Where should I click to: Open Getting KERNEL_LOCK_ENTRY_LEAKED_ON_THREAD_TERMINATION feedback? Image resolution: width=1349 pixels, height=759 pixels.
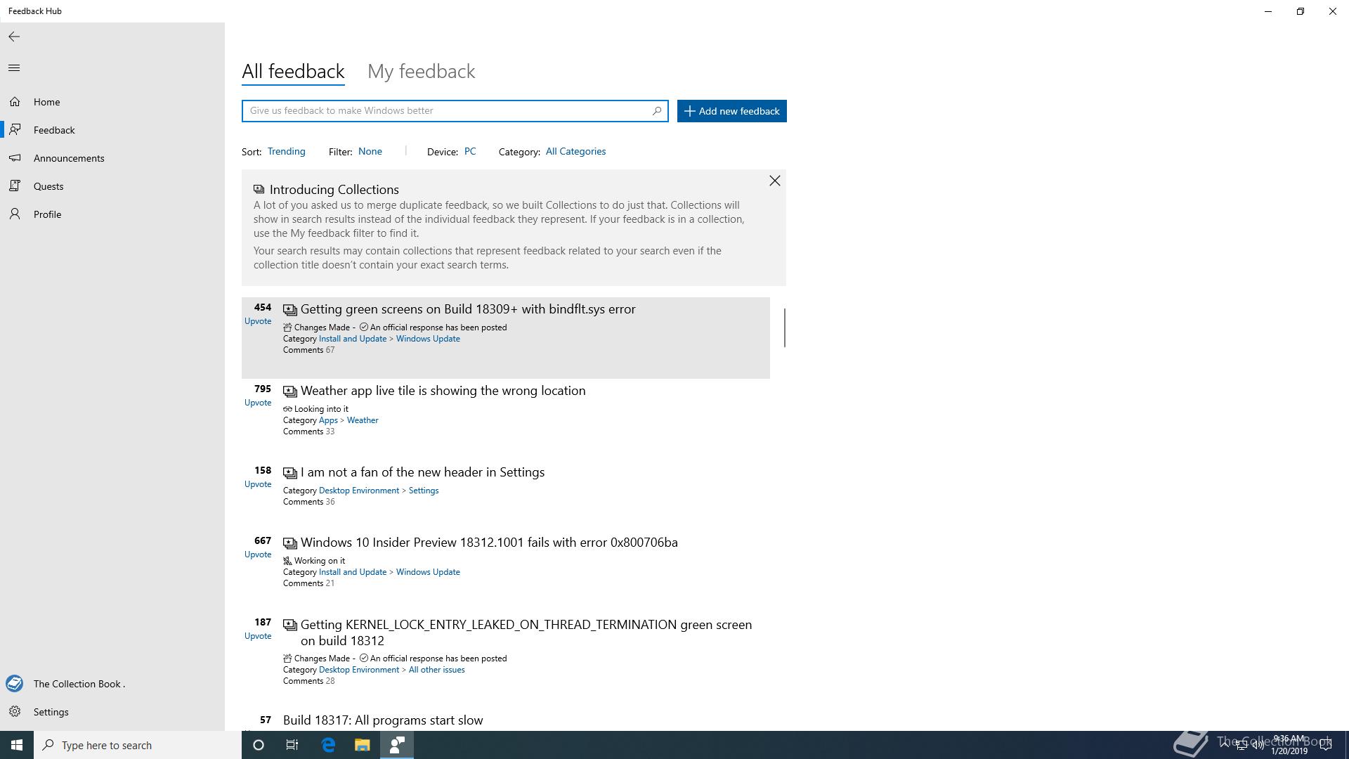click(x=526, y=632)
